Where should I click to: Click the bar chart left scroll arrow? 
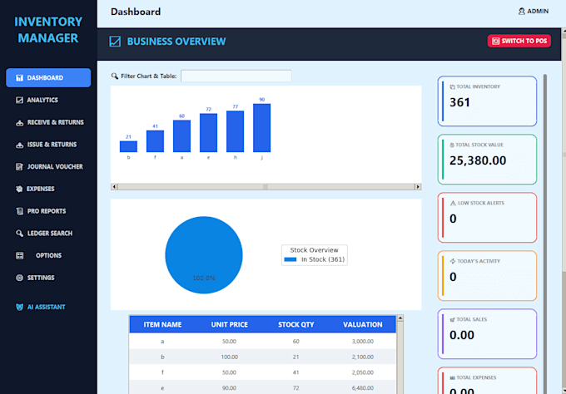coord(114,187)
